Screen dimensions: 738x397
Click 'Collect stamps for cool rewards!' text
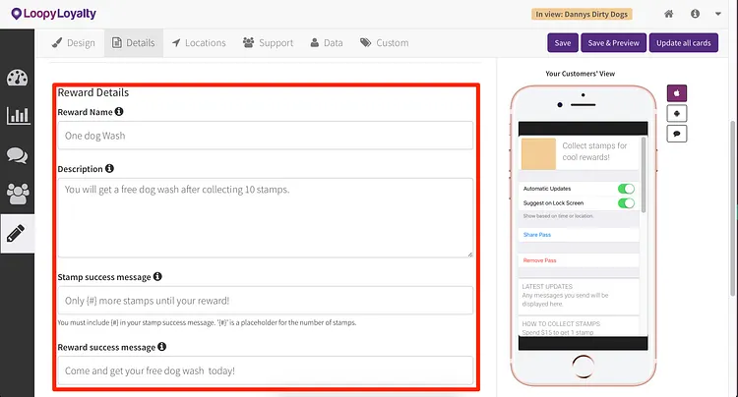(x=594, y=151)
